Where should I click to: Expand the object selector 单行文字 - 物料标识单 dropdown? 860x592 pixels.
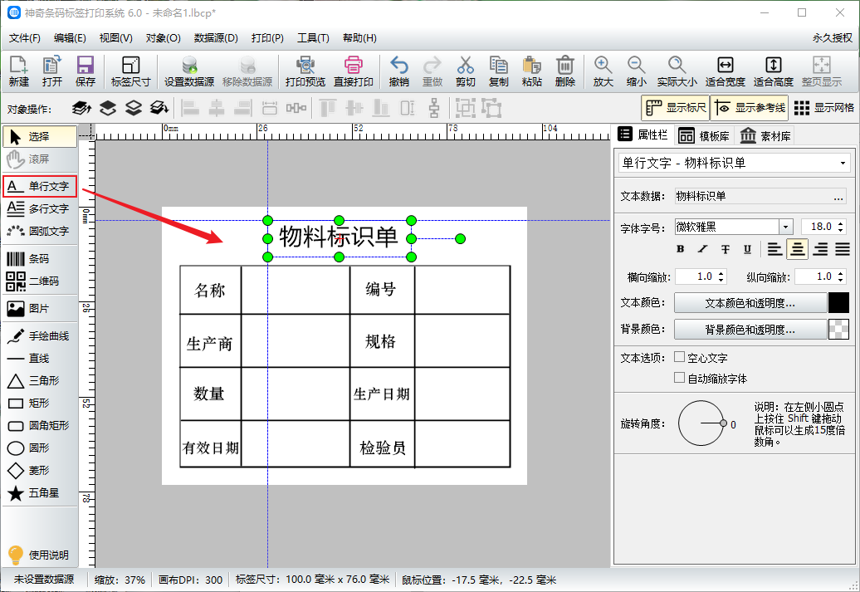click(x=843, y=163)
